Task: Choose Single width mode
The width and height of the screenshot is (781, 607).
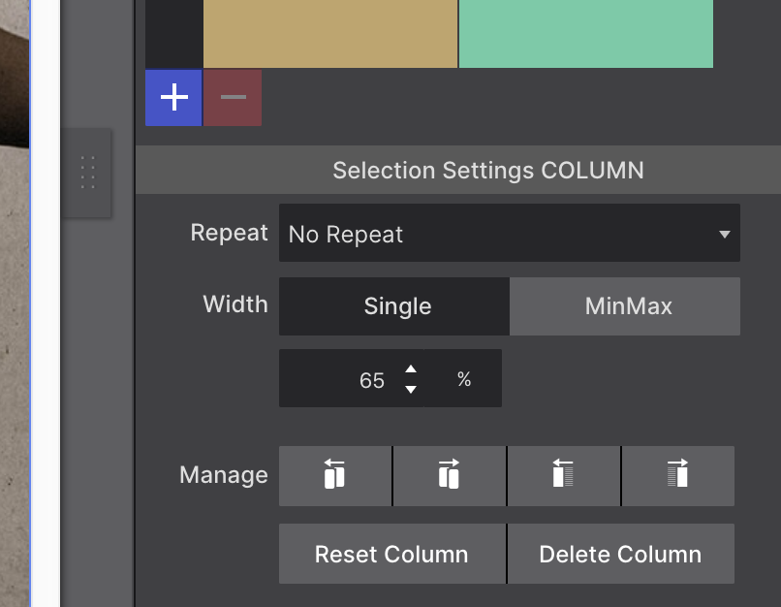Action: point(394,306)
